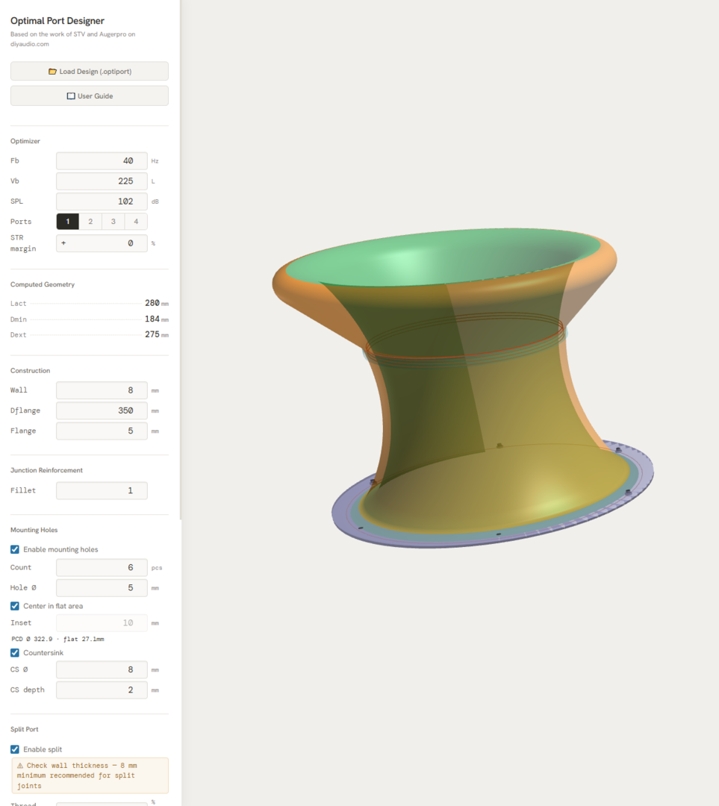
Task: Toggle Enable mounting holes checkbox
Action: [15, 549]
